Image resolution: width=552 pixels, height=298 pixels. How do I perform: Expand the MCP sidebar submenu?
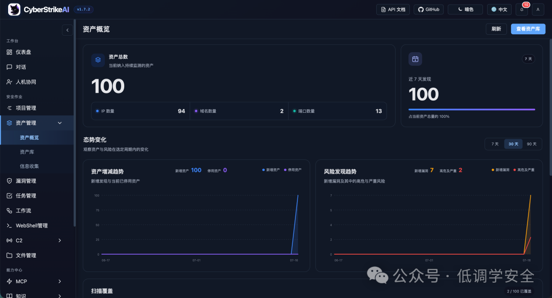[x=60, y=282]
